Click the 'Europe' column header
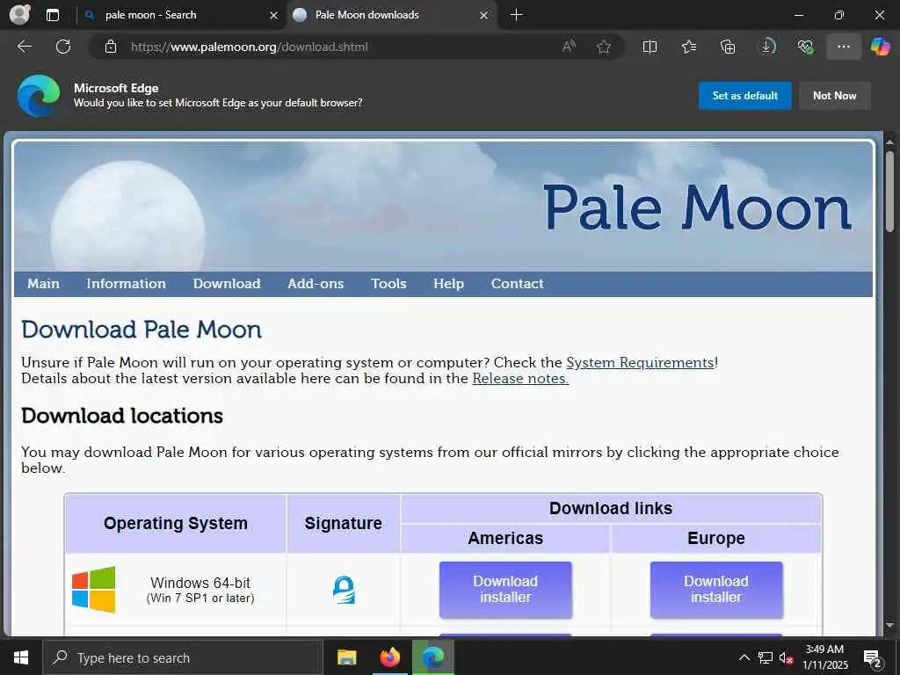The width and height of the screenshot is (900, 675). coord(715,539)
